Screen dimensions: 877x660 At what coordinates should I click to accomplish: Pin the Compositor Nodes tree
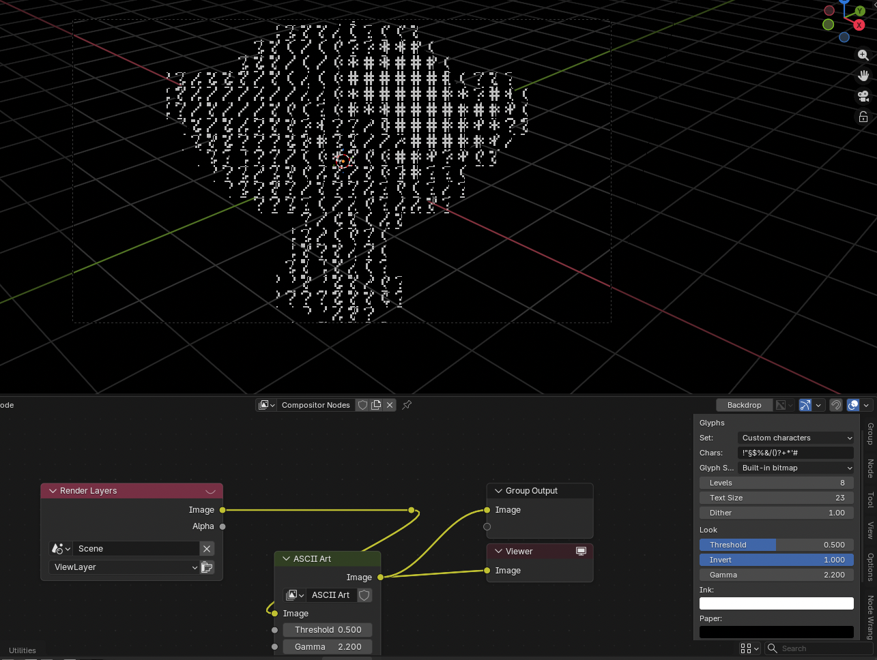point(407,405)
